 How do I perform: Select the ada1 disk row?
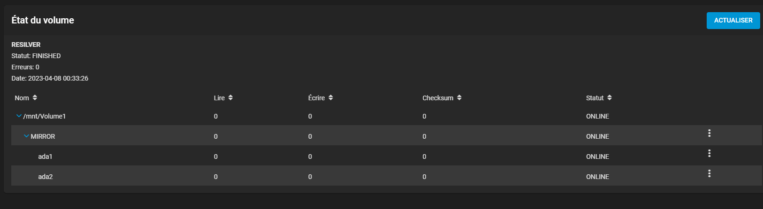(387, 157)
